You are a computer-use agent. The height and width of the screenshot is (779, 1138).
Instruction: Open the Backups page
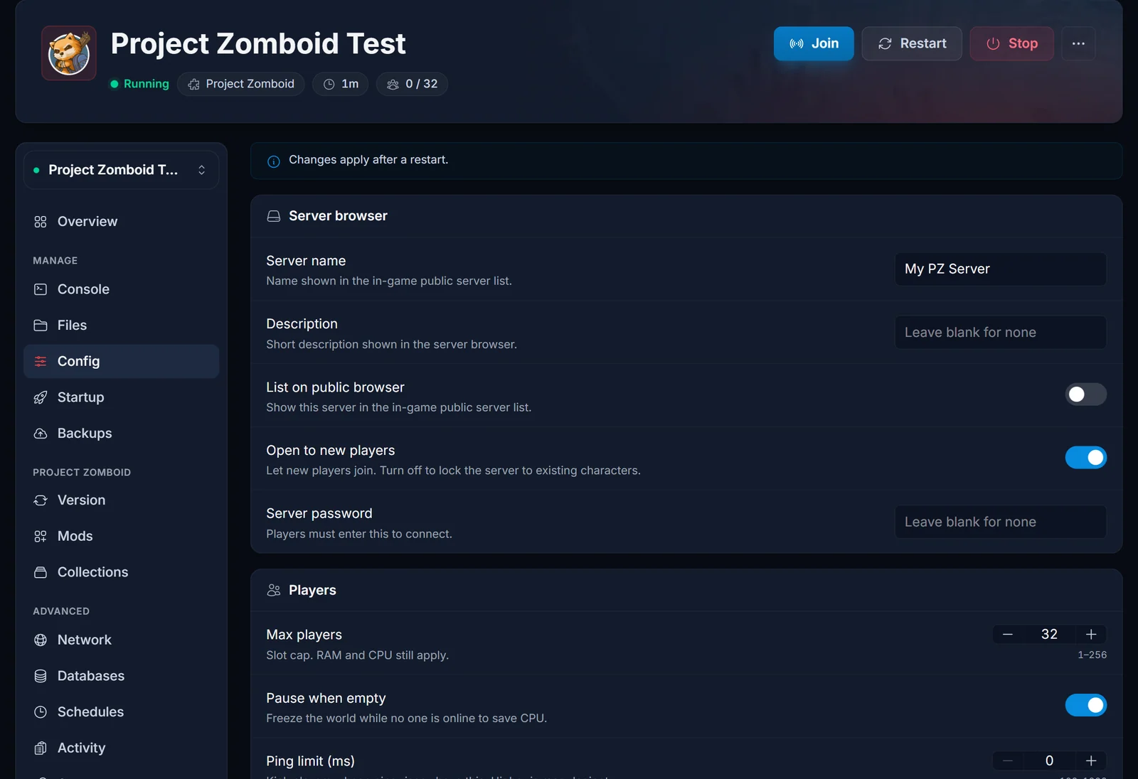[121, 434]
